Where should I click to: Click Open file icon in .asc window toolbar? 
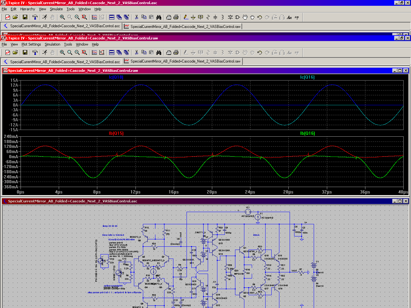tap(15, 17)
